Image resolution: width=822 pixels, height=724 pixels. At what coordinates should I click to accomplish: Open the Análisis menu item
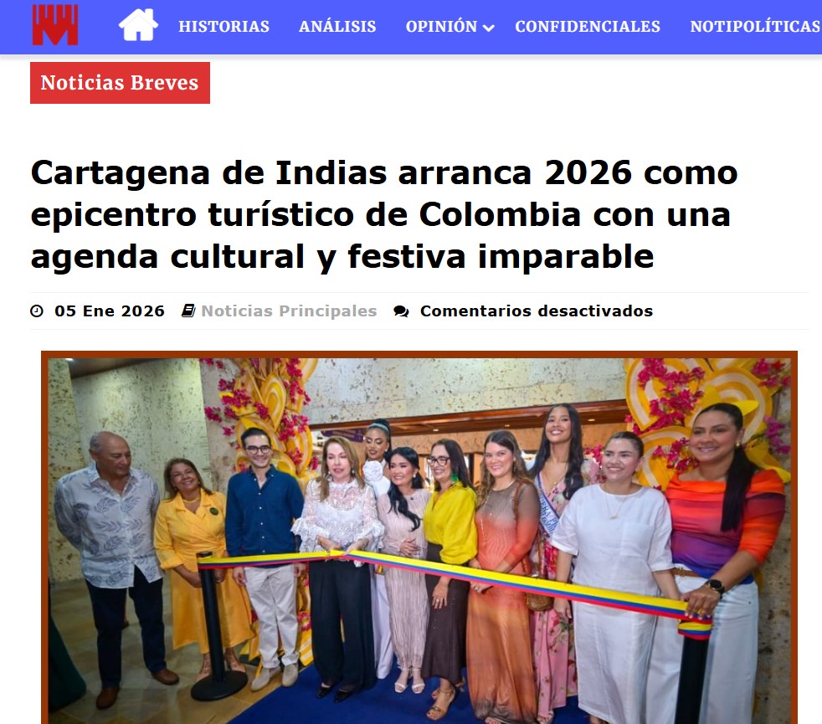pos(337,26)
